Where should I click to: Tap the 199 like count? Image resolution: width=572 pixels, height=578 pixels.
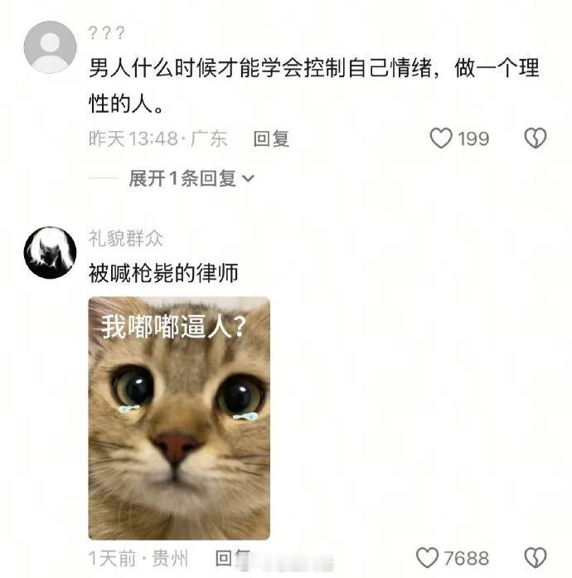473,139
